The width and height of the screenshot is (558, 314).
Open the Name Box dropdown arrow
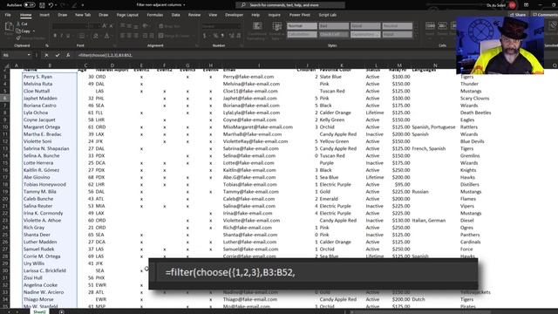click(x=29, y=55)
